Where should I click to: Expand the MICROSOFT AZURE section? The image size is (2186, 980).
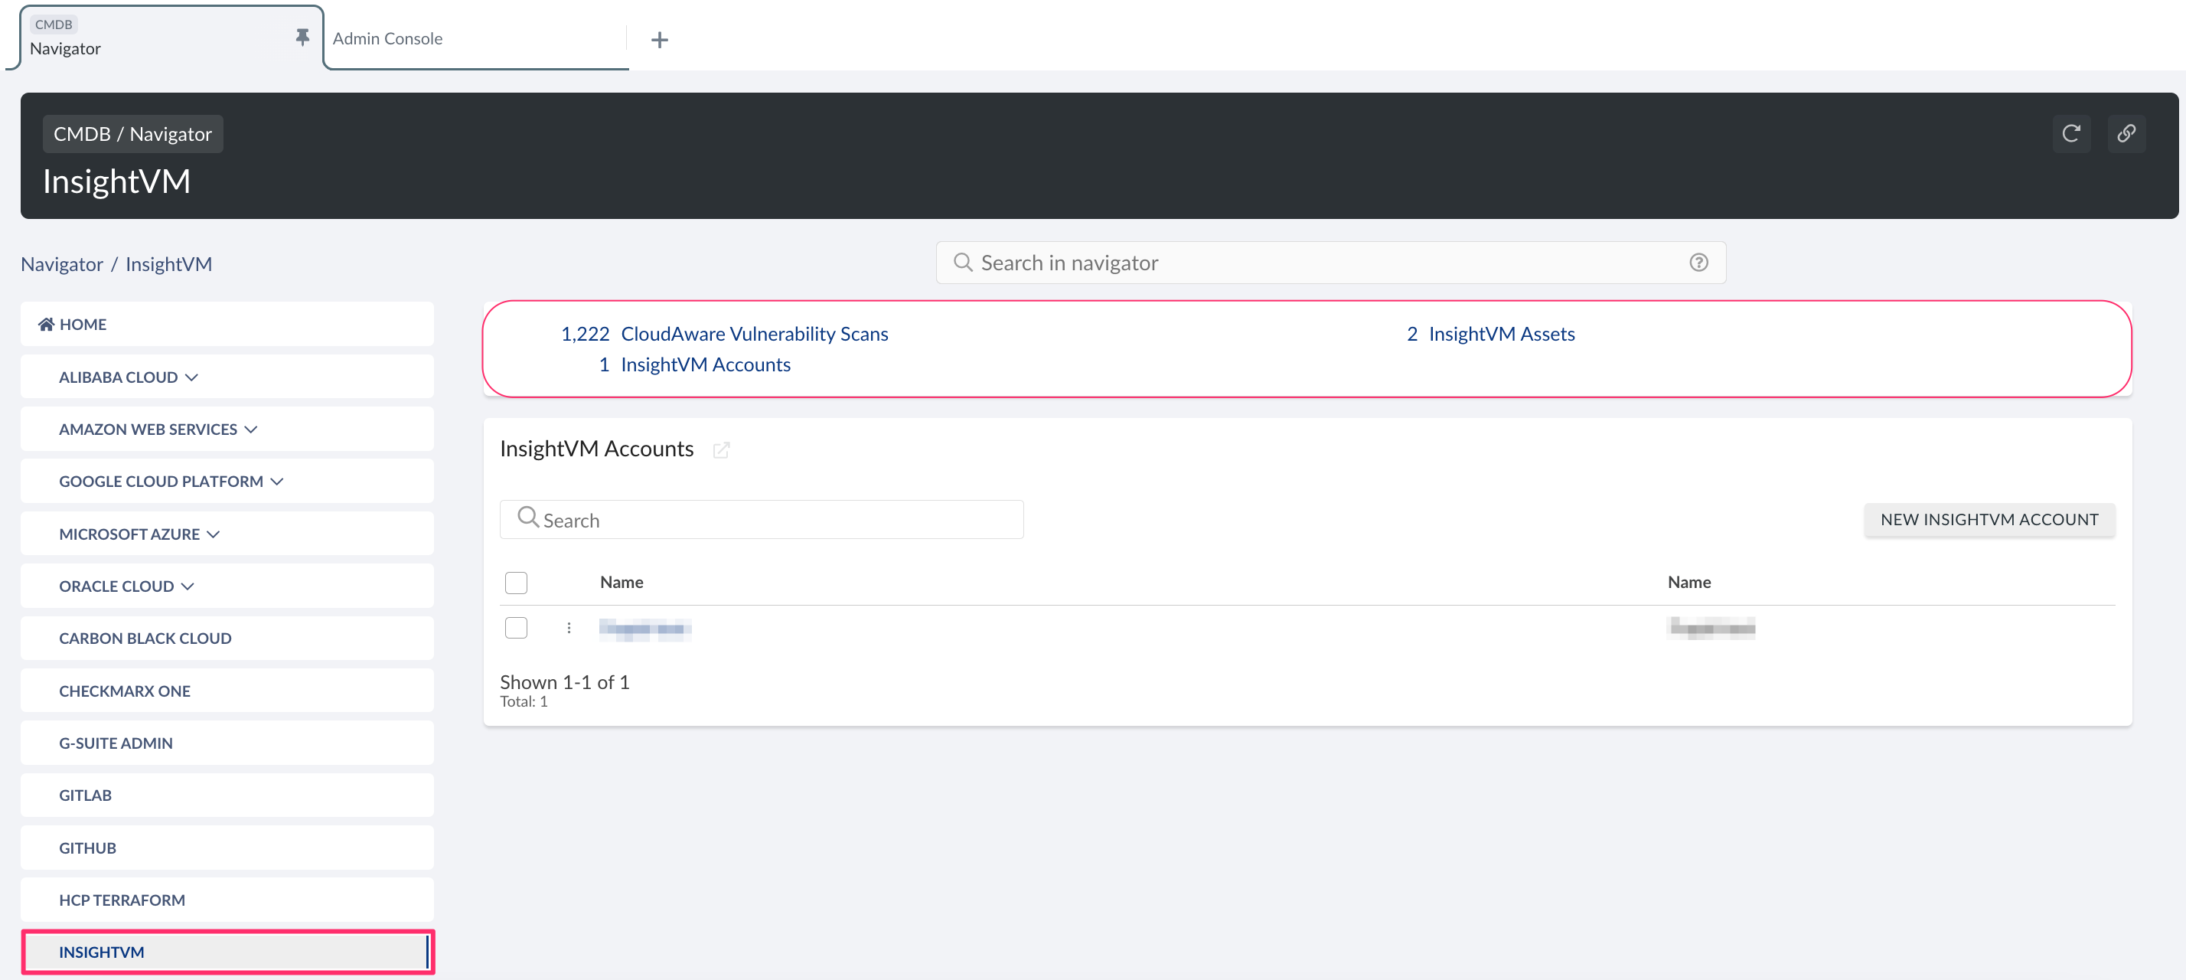coord(213,534)
